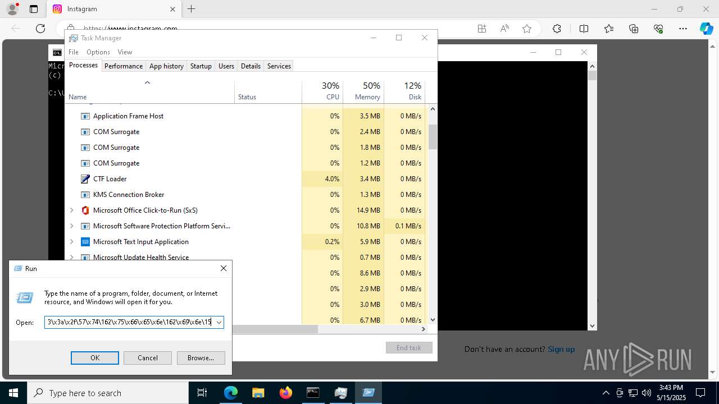Add this page to Edge favorites
The image size is (719, 404).
(x=527, y=29)
